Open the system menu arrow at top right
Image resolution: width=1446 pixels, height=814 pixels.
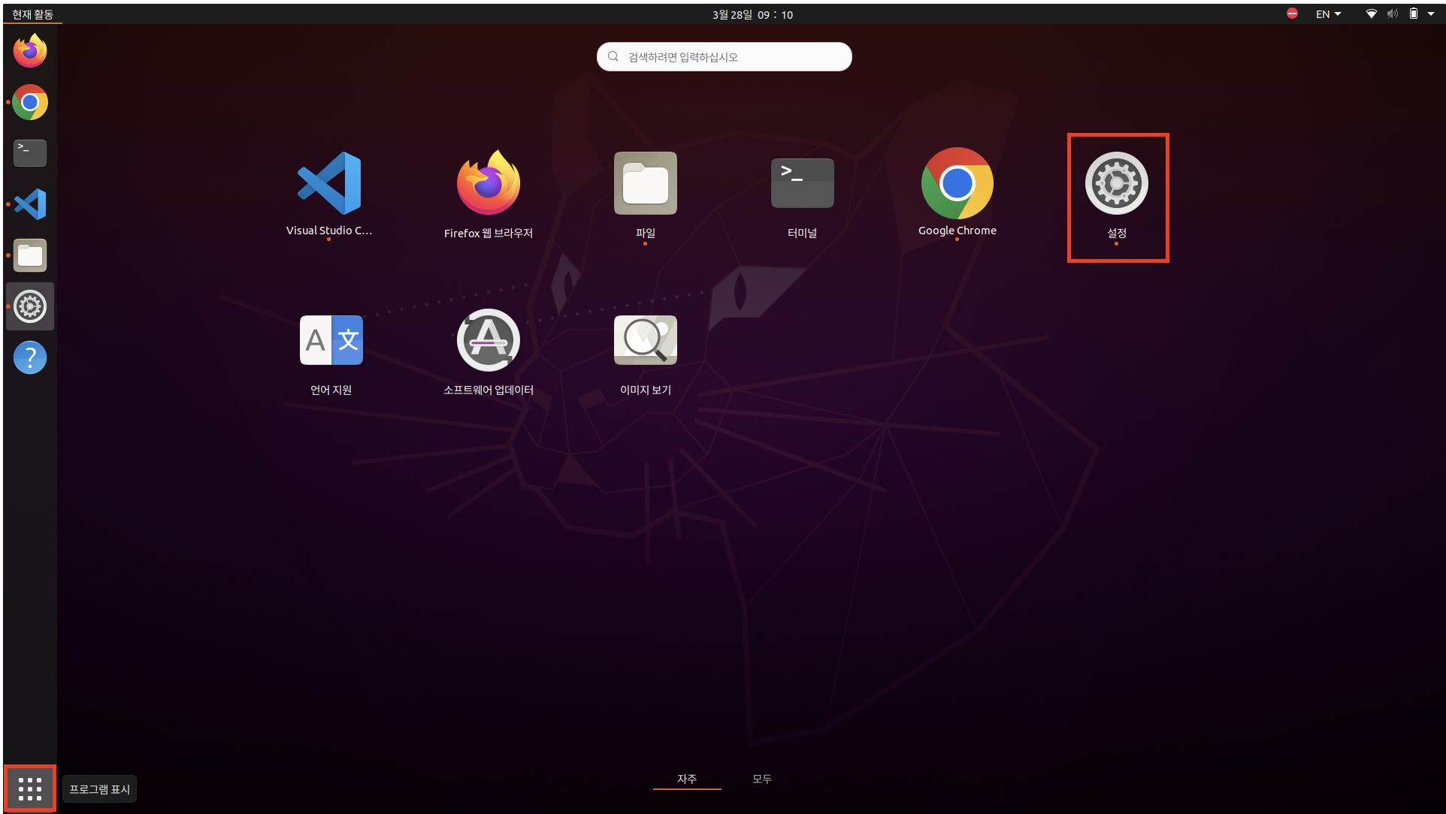coord(1431,14)
